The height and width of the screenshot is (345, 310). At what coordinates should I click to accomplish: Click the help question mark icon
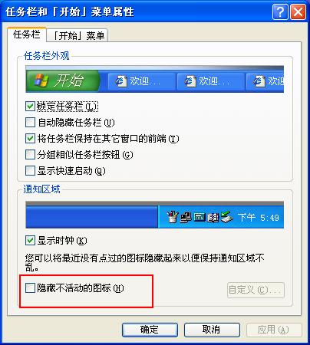click(x=280, y=11)
